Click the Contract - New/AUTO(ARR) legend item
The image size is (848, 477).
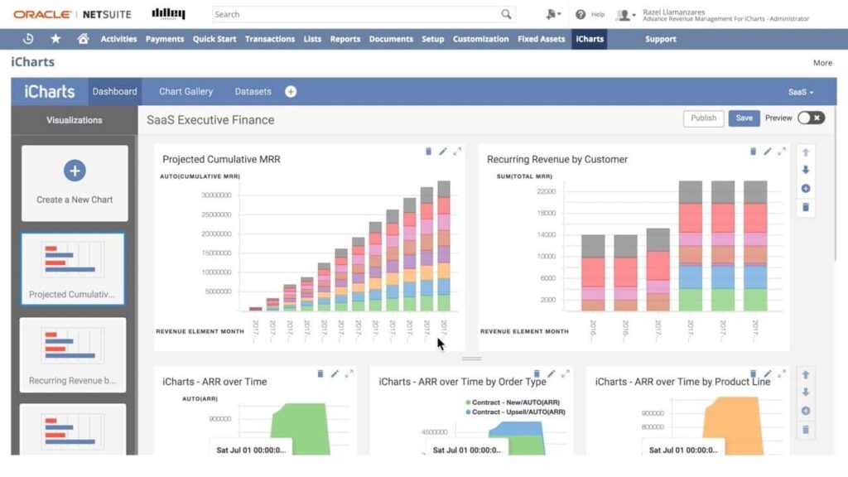pos(512,402)
